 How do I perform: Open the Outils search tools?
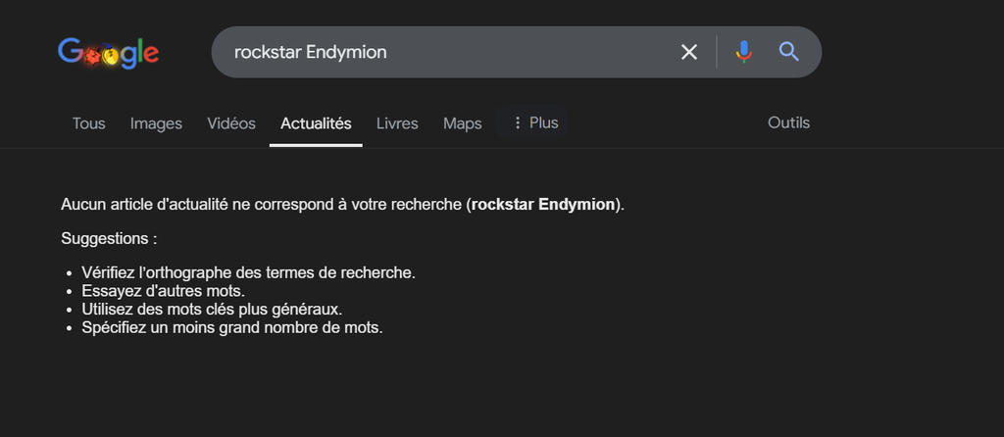tap(788, 123)
